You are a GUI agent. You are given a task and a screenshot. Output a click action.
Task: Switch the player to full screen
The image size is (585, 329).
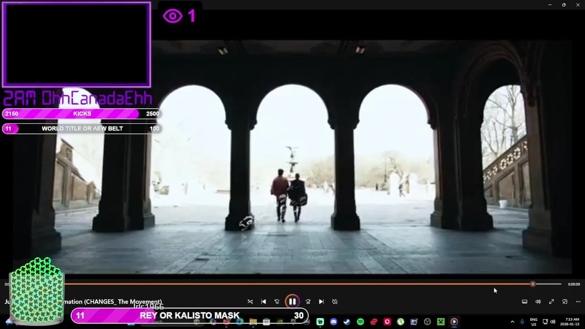pos(552,302)
